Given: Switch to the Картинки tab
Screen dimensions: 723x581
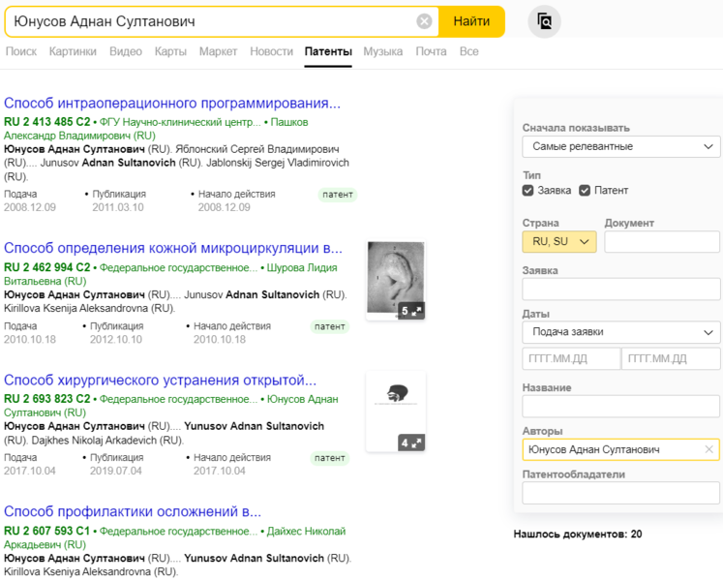Looking at the screenshot, I should 73,51.
